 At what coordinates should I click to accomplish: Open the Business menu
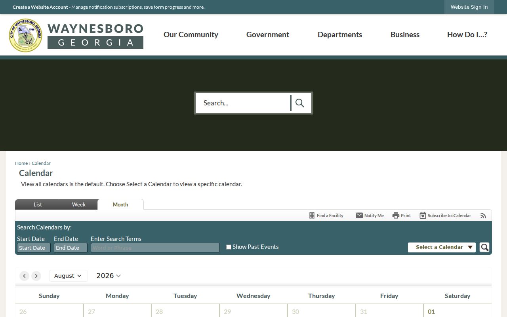coord(405,34)
